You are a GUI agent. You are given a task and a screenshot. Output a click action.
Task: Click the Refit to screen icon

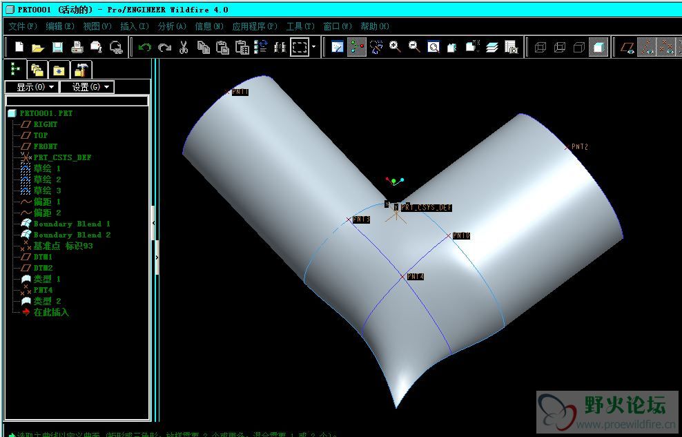coord(433,46)
